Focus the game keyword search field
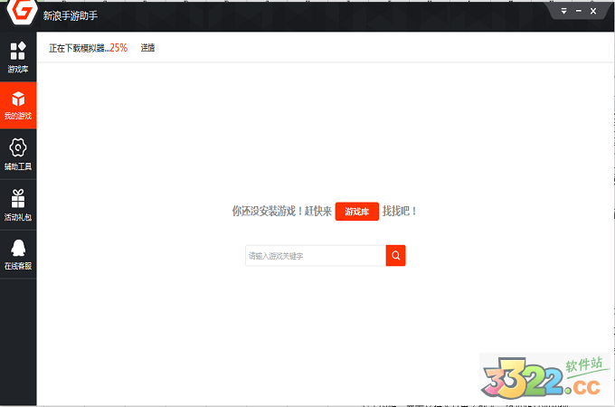Viewport: 615px width, 407px height. [316, 256]
